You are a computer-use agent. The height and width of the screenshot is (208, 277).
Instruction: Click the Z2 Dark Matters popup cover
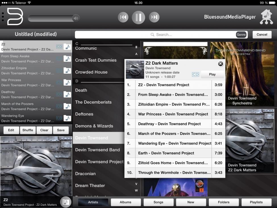135,69
